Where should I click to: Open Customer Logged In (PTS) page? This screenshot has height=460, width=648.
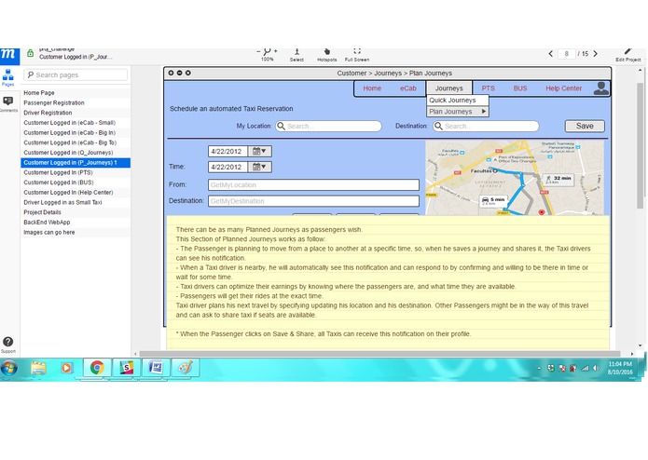[76, 172]
